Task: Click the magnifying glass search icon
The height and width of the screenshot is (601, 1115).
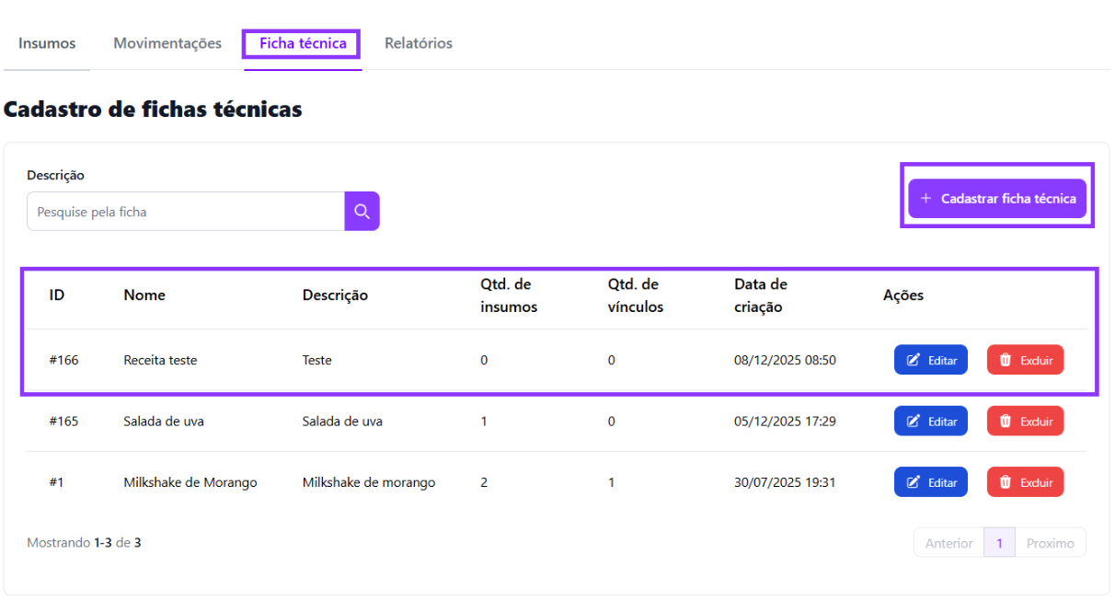Action: coord(362,212)
